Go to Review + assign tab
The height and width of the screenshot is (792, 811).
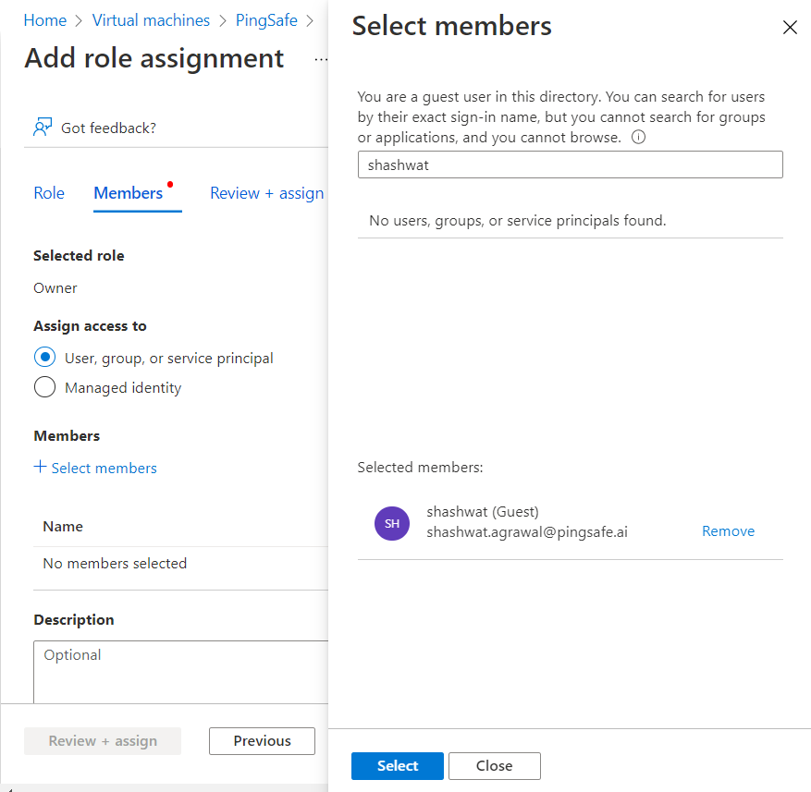pyautogui.click(x=267, y=193)
